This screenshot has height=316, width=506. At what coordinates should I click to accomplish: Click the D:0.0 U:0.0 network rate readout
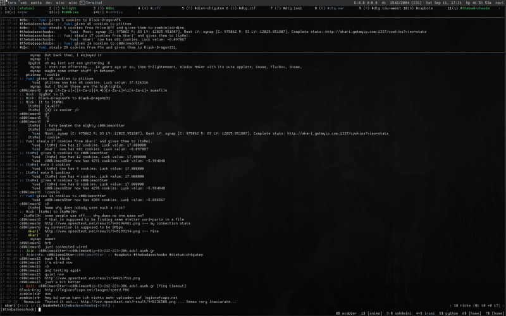click(366, 3)
